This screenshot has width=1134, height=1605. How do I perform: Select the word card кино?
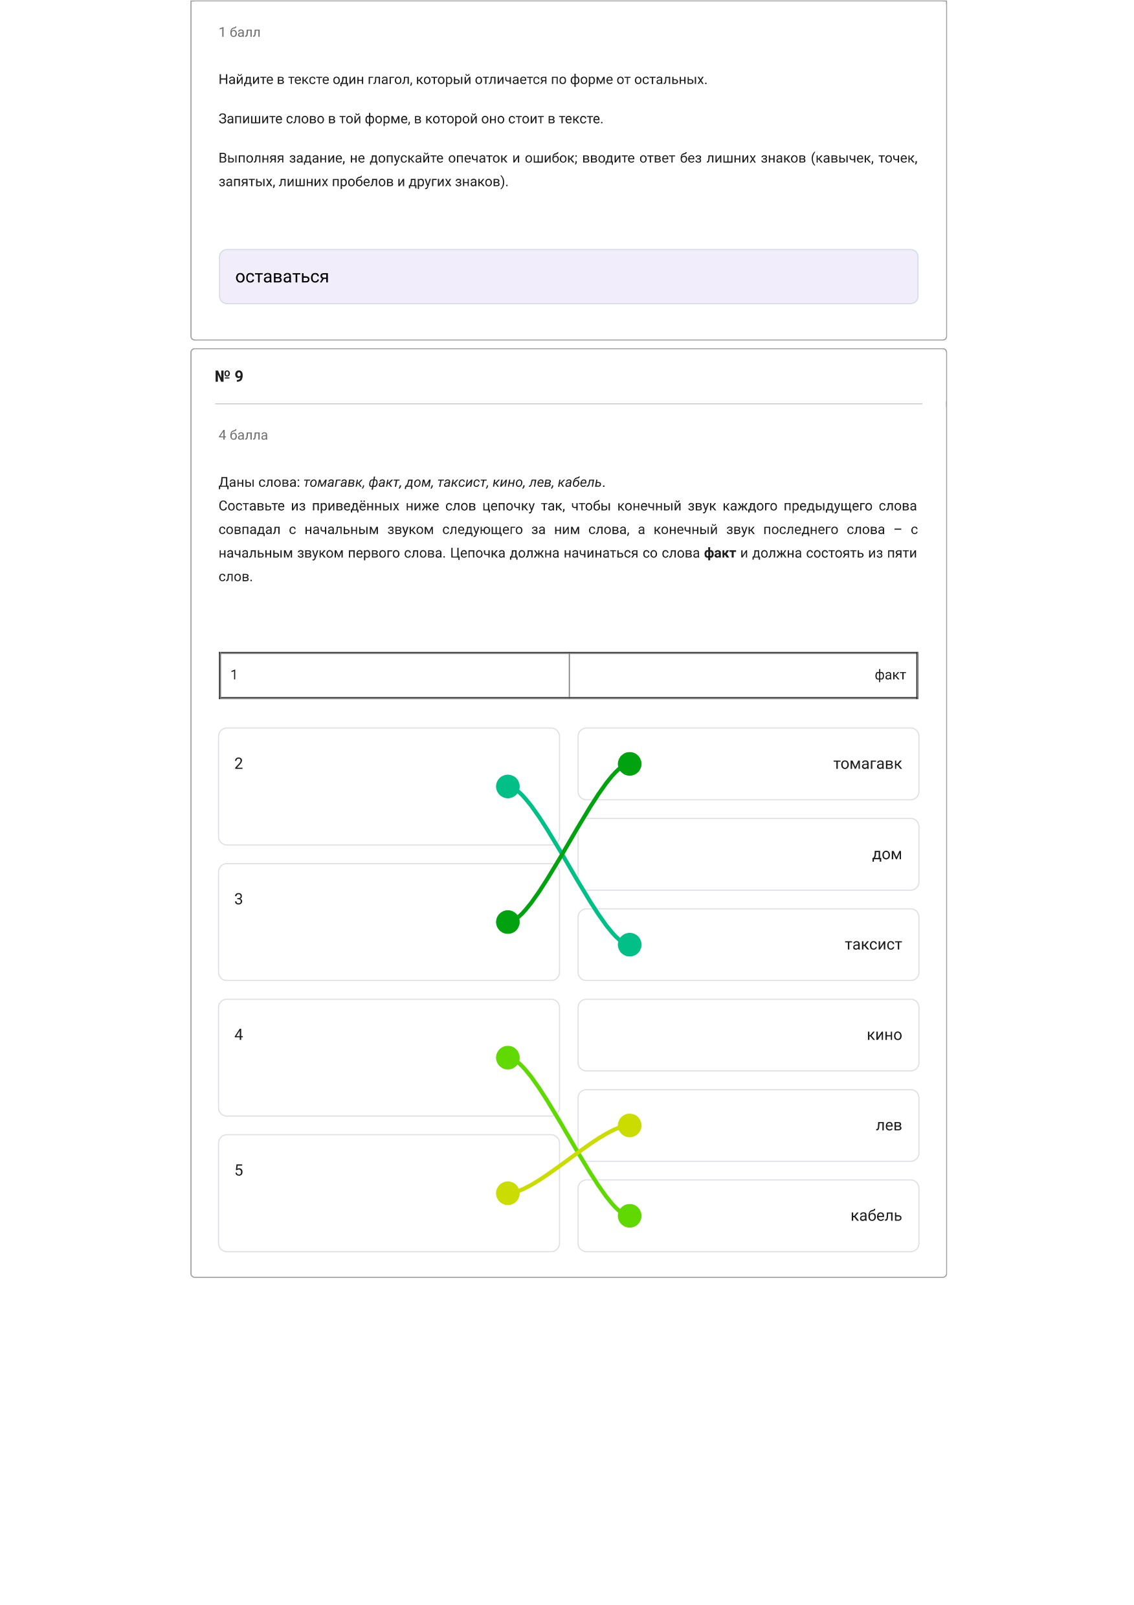tap(748, 1035)
